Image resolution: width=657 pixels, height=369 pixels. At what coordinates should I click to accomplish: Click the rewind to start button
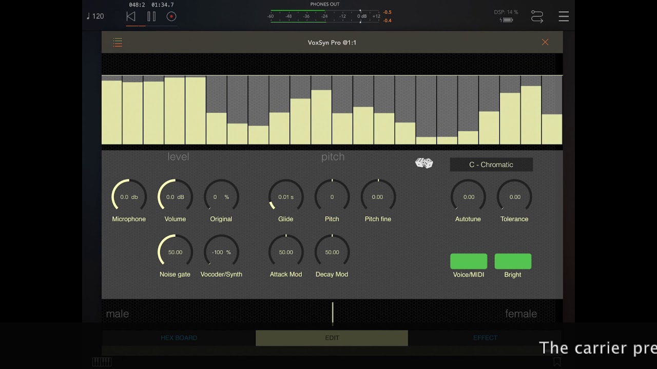131,16
